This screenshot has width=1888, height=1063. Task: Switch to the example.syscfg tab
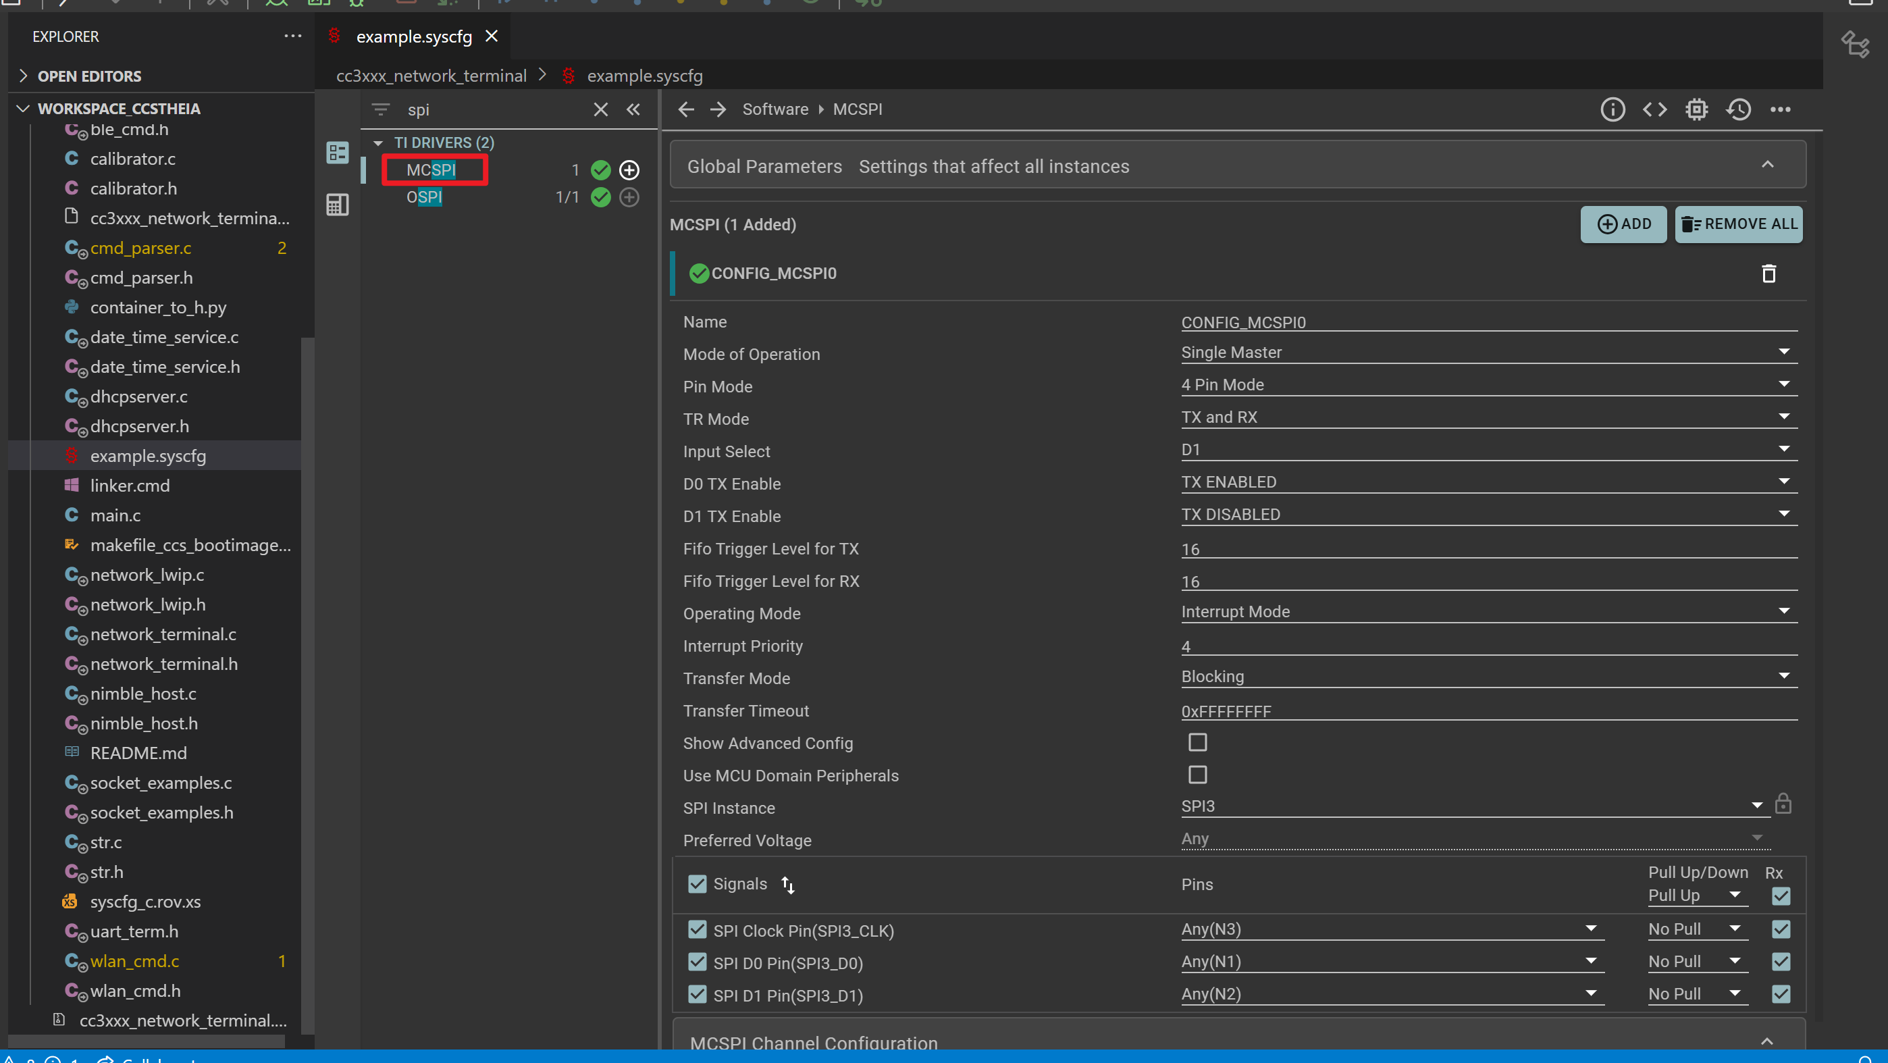pos(413,36)
